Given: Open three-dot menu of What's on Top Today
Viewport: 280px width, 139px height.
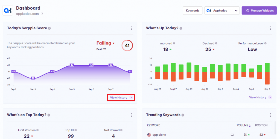Looking at the screenshot, I should 132,115.
